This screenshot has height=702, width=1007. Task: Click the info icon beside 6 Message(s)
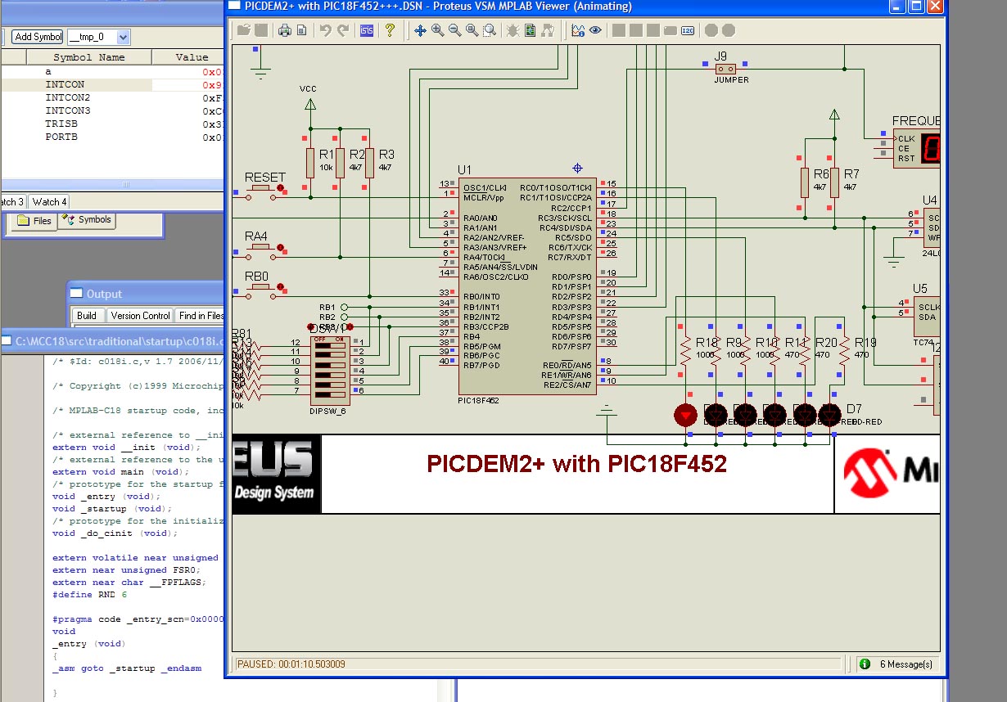tap(864, 664)
